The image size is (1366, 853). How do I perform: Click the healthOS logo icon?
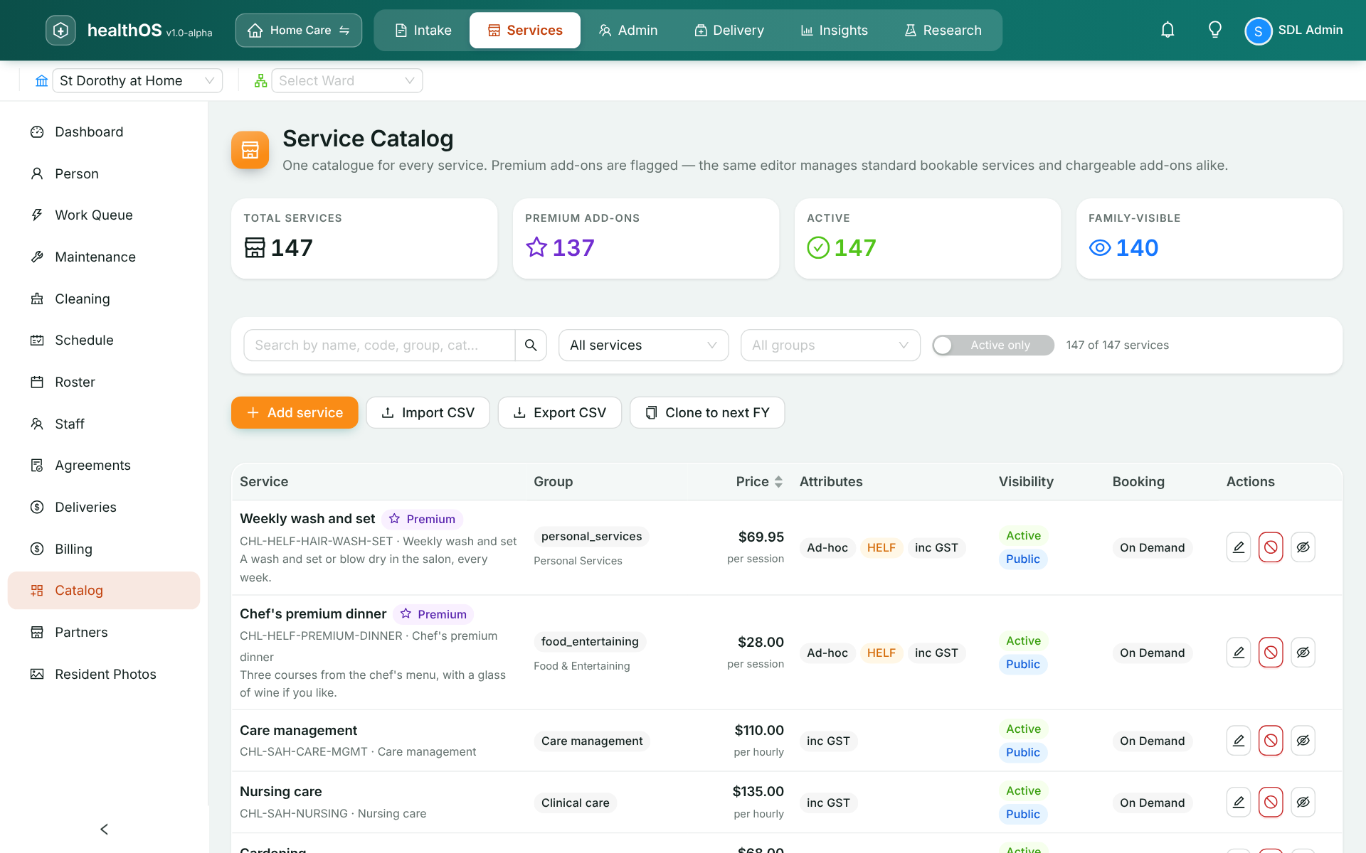(x=60, y=30)
